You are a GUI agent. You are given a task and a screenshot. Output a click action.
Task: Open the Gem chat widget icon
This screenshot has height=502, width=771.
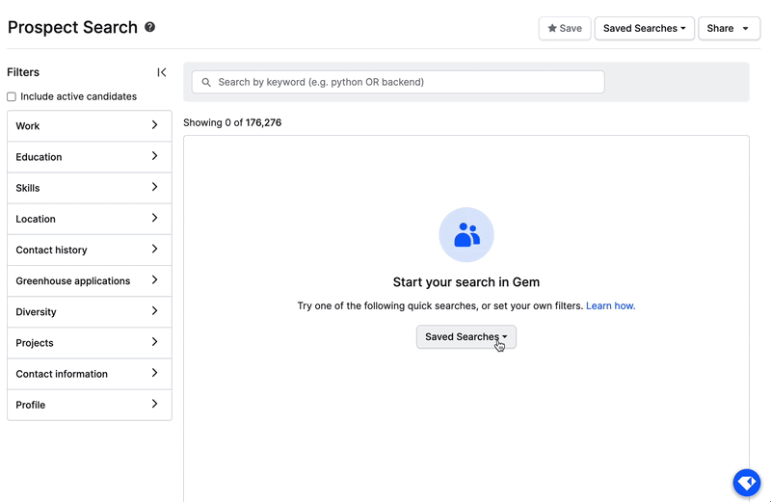(x=747, y=483)
